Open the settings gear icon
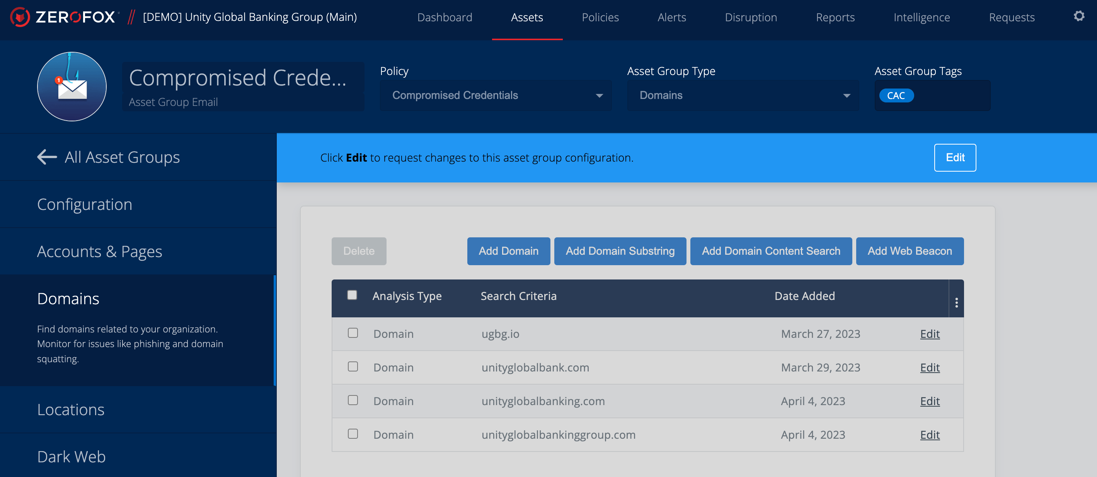 point(1078,17)
